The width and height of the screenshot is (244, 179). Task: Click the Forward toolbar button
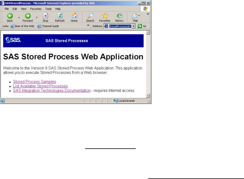(x=28, y=17)
